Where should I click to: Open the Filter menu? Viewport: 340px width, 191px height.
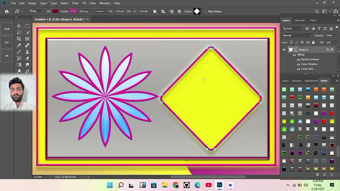[75, 3]
